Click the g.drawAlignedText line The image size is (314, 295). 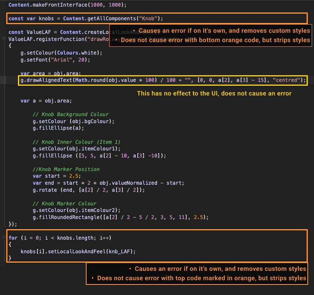point(163,80)
